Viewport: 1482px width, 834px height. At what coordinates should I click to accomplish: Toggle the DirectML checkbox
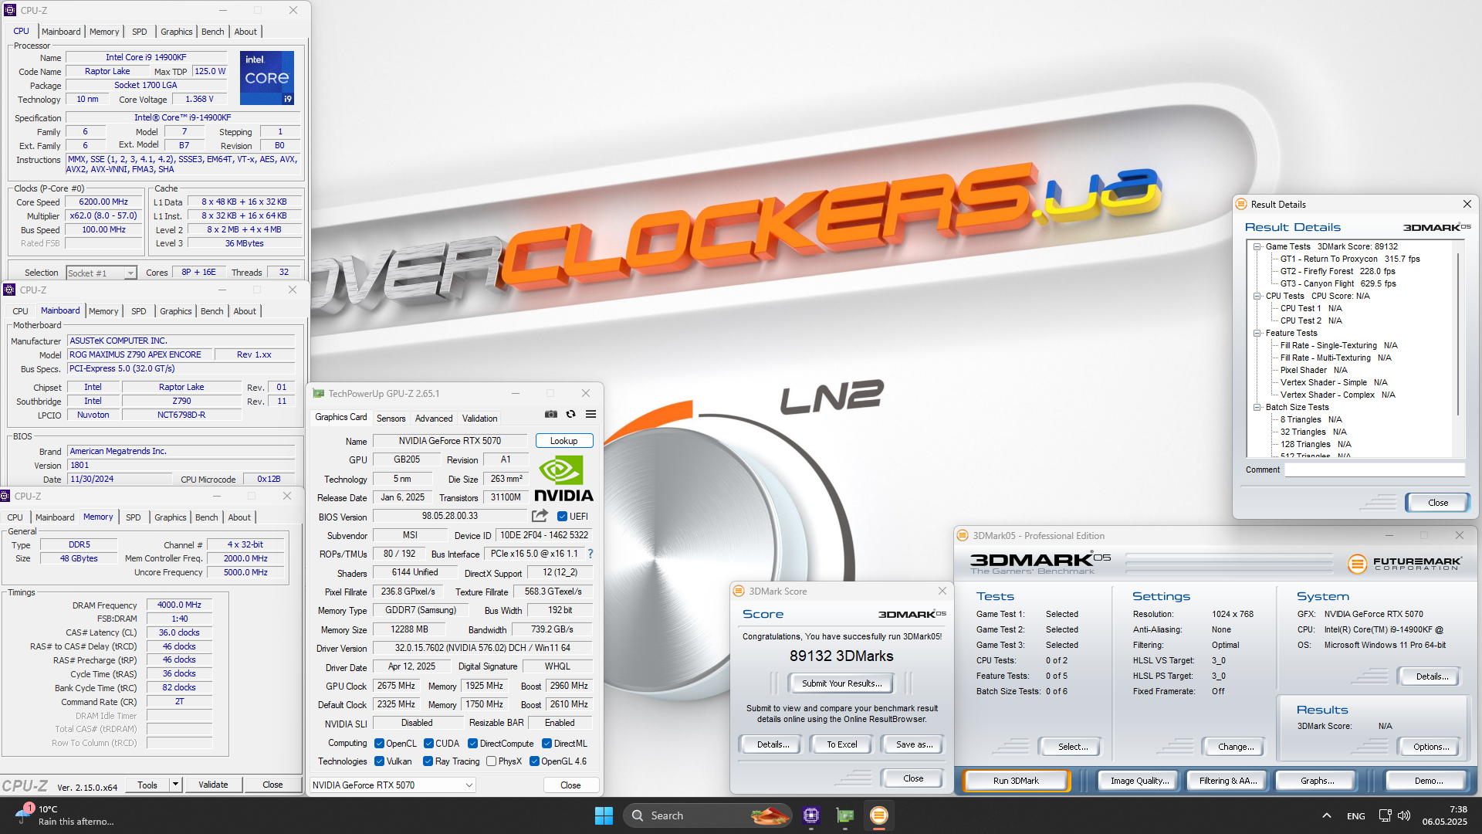[x=546, y=744]
